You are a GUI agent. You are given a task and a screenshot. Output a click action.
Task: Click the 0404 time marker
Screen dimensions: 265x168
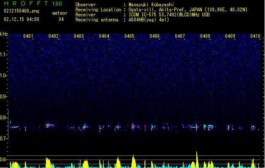click(x=104, y=36)
